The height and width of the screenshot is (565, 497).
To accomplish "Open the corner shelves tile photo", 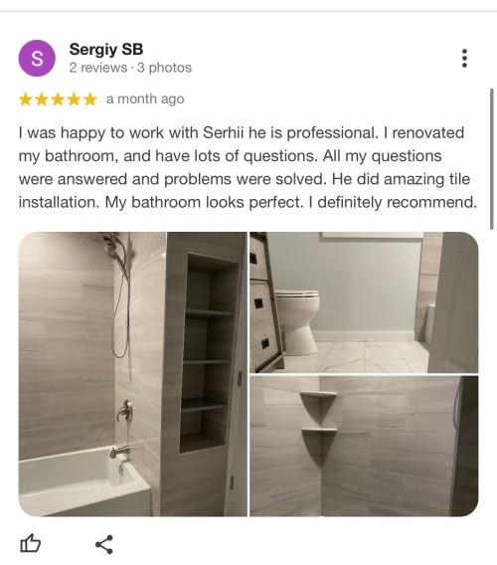I will (x=364, y=446).
